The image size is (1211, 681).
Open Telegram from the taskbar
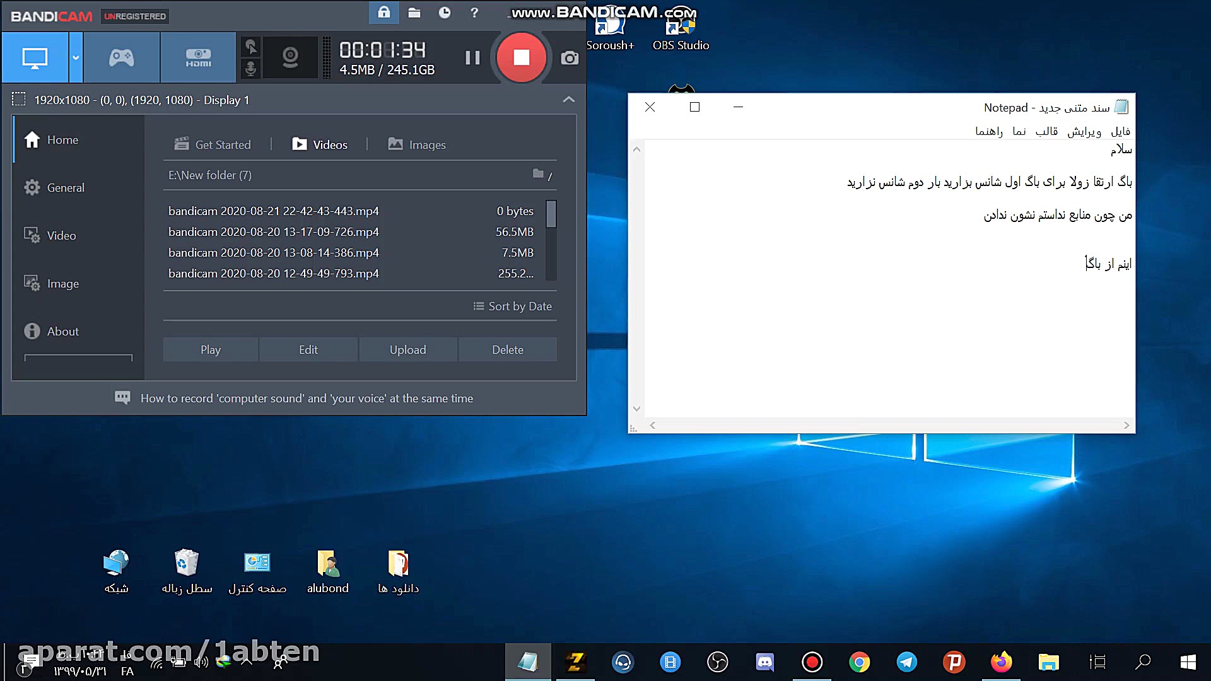click(x=906, y=662)
